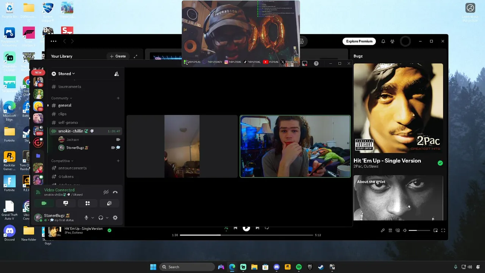Collapse the Community category

pos(62,98)
